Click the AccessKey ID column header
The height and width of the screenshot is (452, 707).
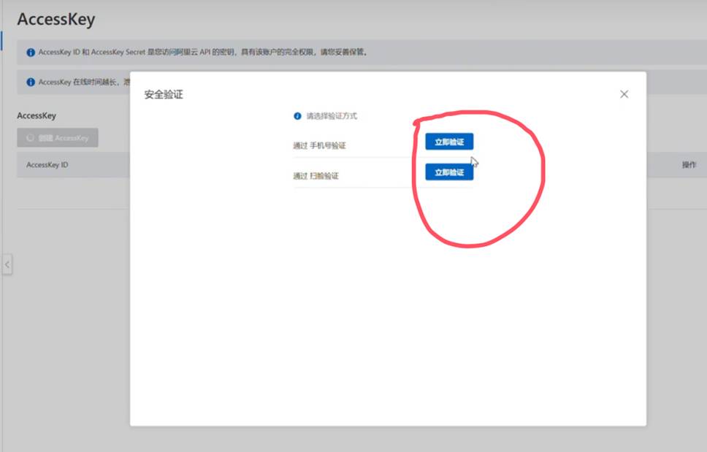click(x=47, y=165)
